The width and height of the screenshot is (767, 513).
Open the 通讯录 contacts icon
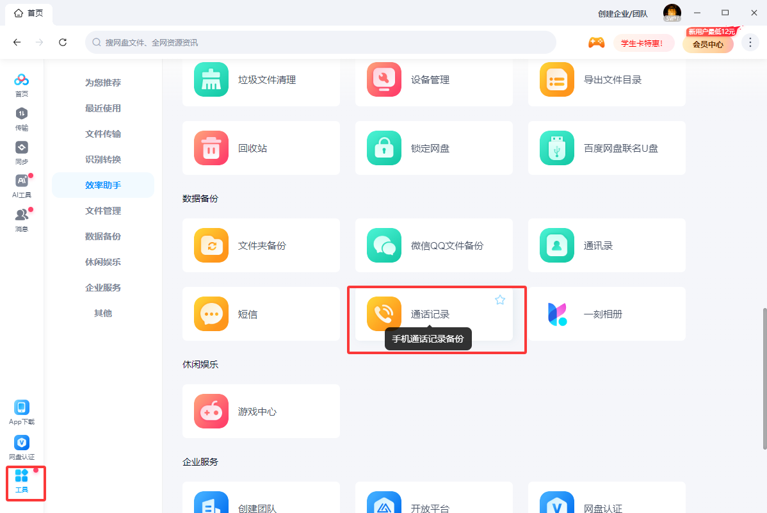coord(556,245)
